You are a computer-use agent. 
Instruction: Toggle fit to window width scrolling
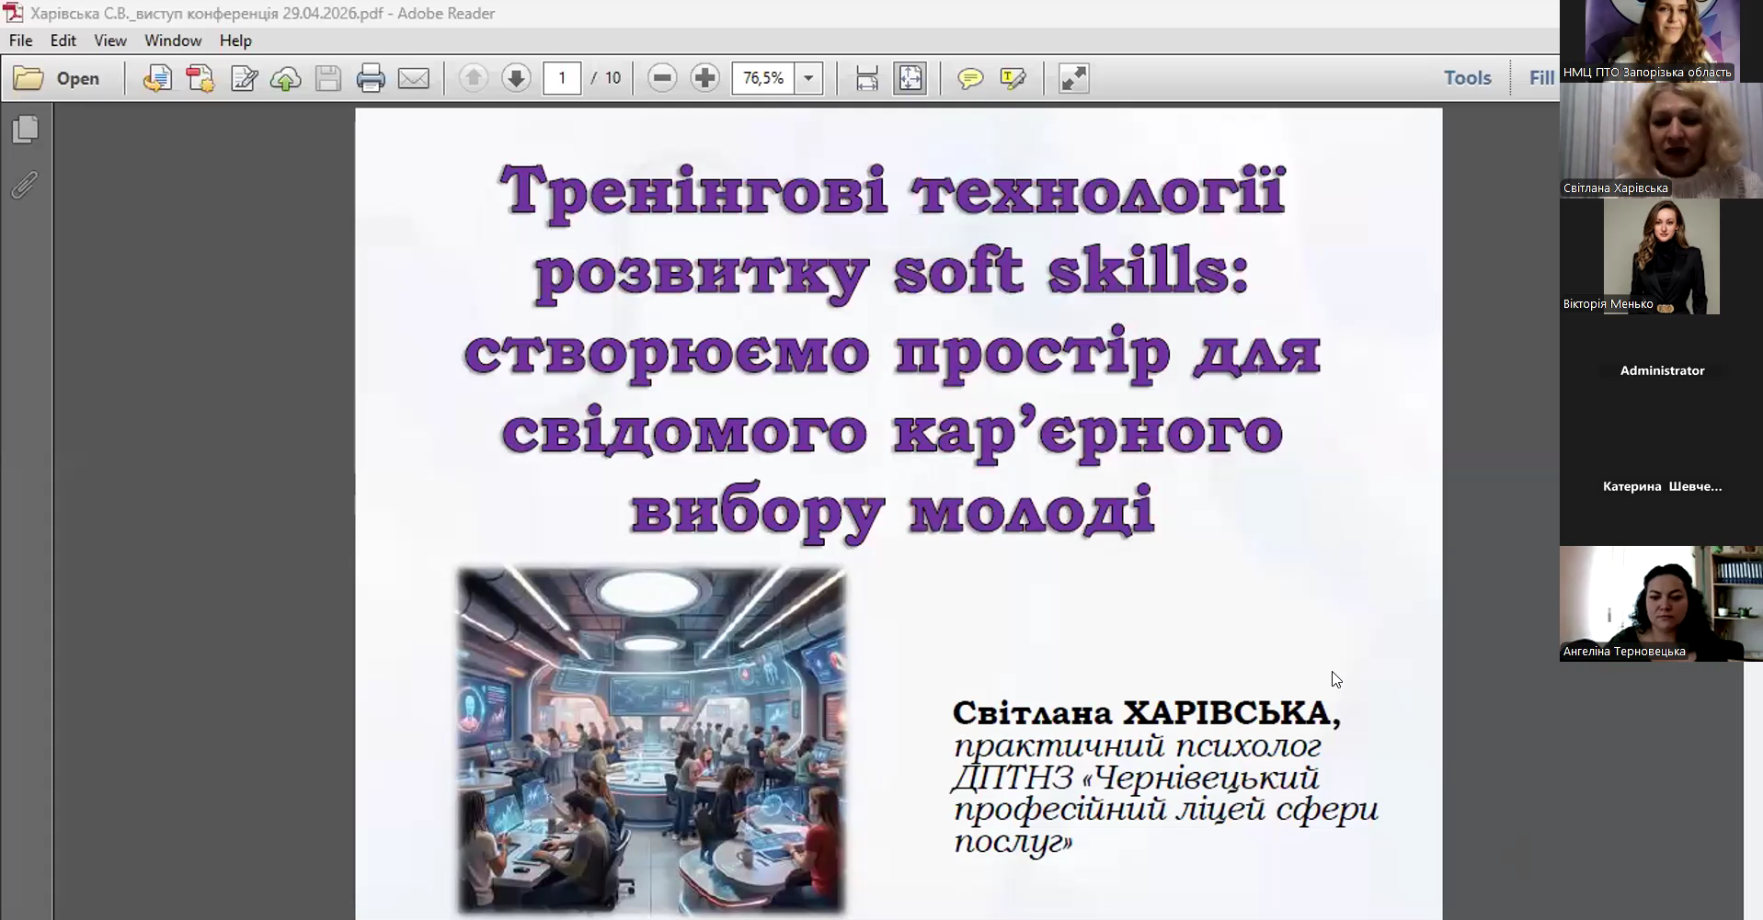tap(866, 78)
